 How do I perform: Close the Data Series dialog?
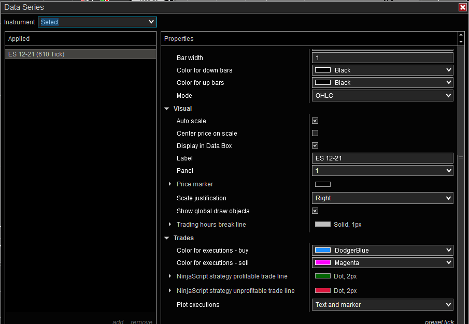click(462, 7)
